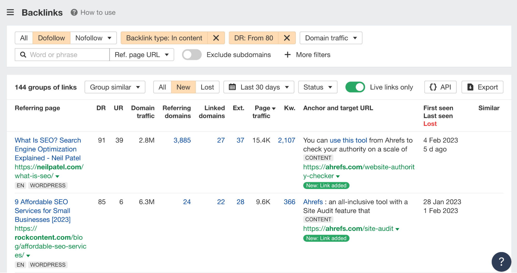The image size is (517, 273).
Task: Select the Dofollow filter
Action: point(51,38)
